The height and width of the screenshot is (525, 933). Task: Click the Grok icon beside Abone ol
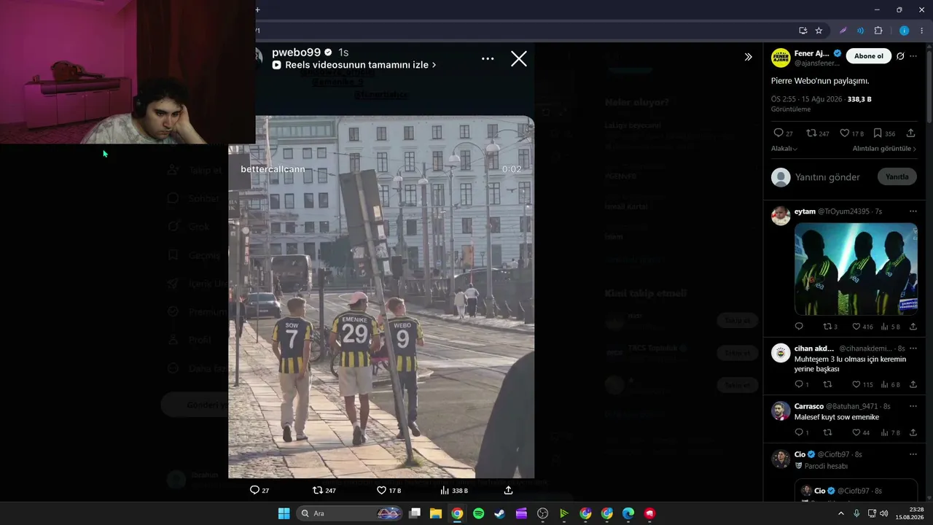[x=900, y=56]
